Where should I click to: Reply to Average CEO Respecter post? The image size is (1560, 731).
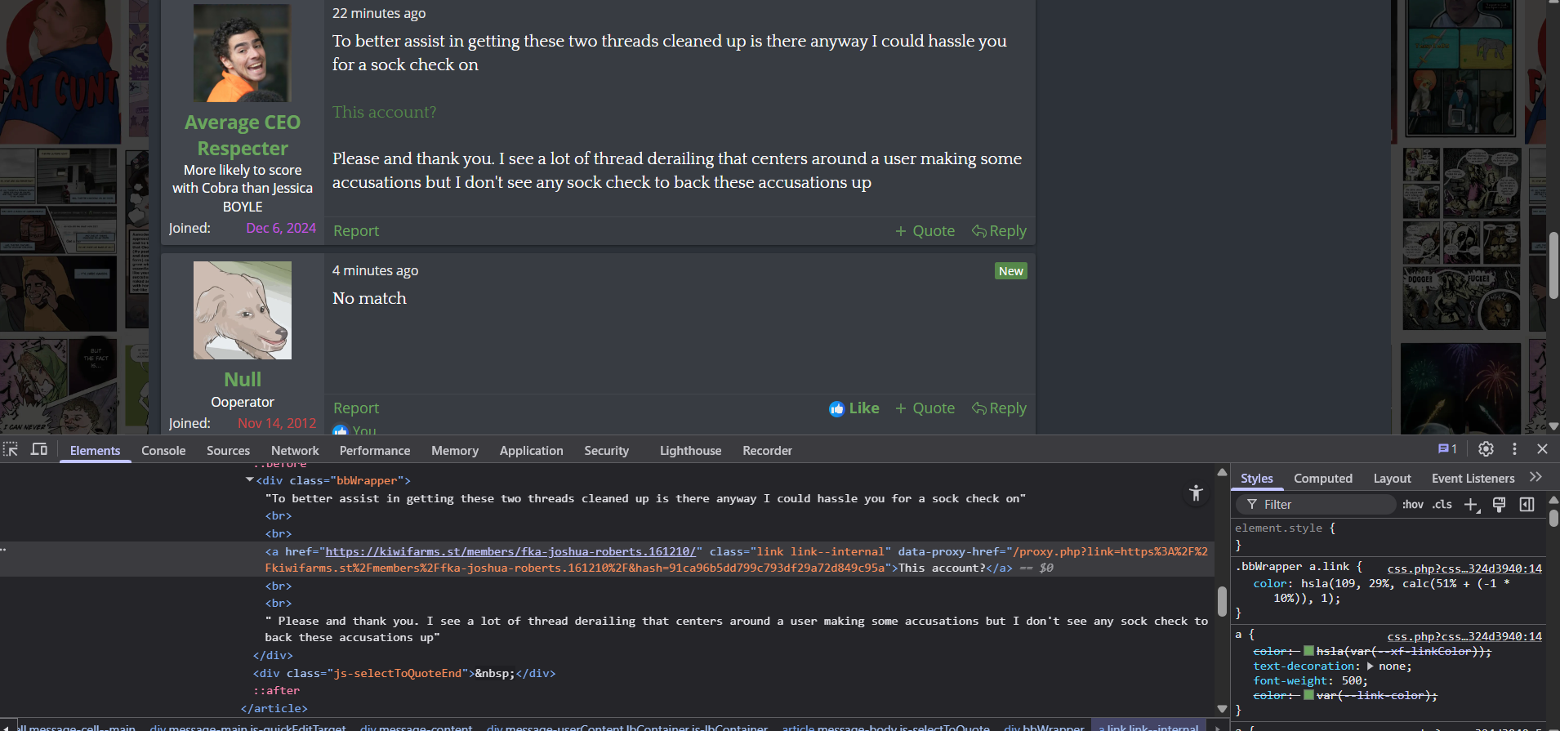[999, 231]
